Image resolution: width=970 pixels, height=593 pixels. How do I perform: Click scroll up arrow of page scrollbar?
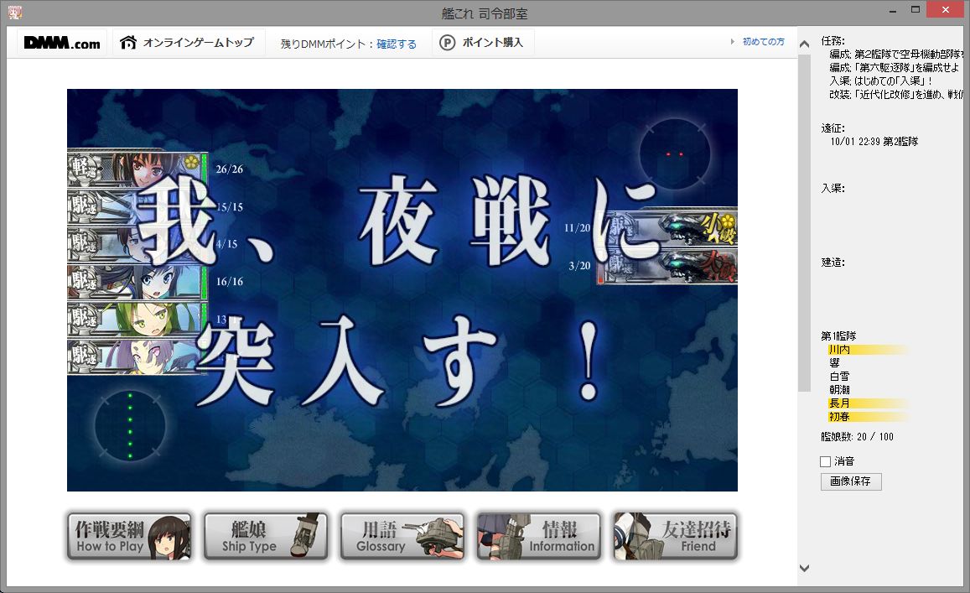tap(804, 44)
